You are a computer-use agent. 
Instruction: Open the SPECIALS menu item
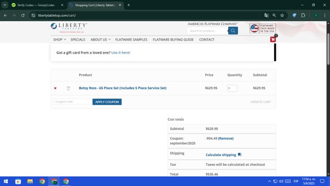click(78, 40)
